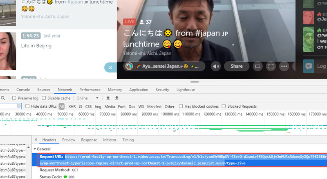Switch to the Timing tab
Image resolution: width=327 pixels, height=179 pixels.
click(x=128, y=140)
